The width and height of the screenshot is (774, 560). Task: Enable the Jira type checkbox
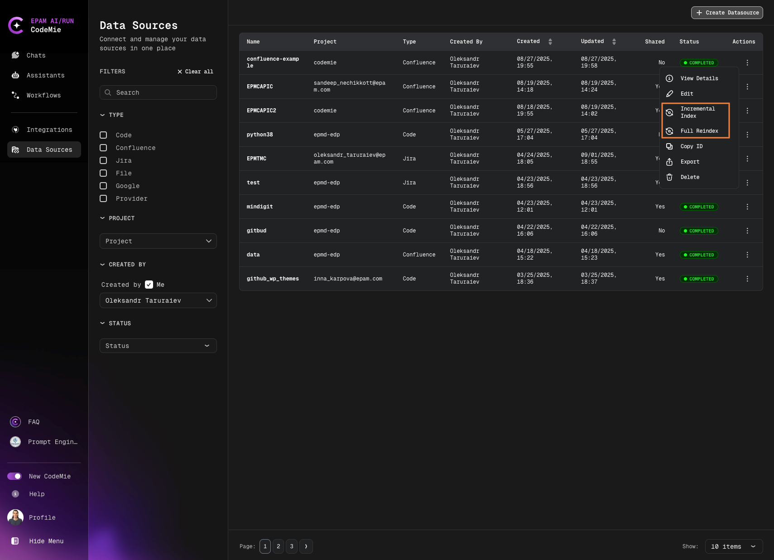(103, 160)
